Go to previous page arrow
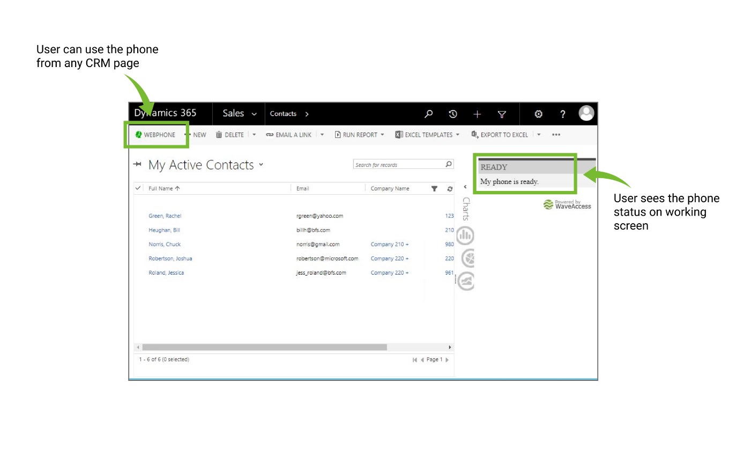The height and width of the screenshot is (449, 744). [x=422, y=360]
